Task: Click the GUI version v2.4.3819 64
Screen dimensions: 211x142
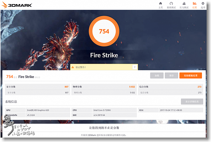Action: 99,115
